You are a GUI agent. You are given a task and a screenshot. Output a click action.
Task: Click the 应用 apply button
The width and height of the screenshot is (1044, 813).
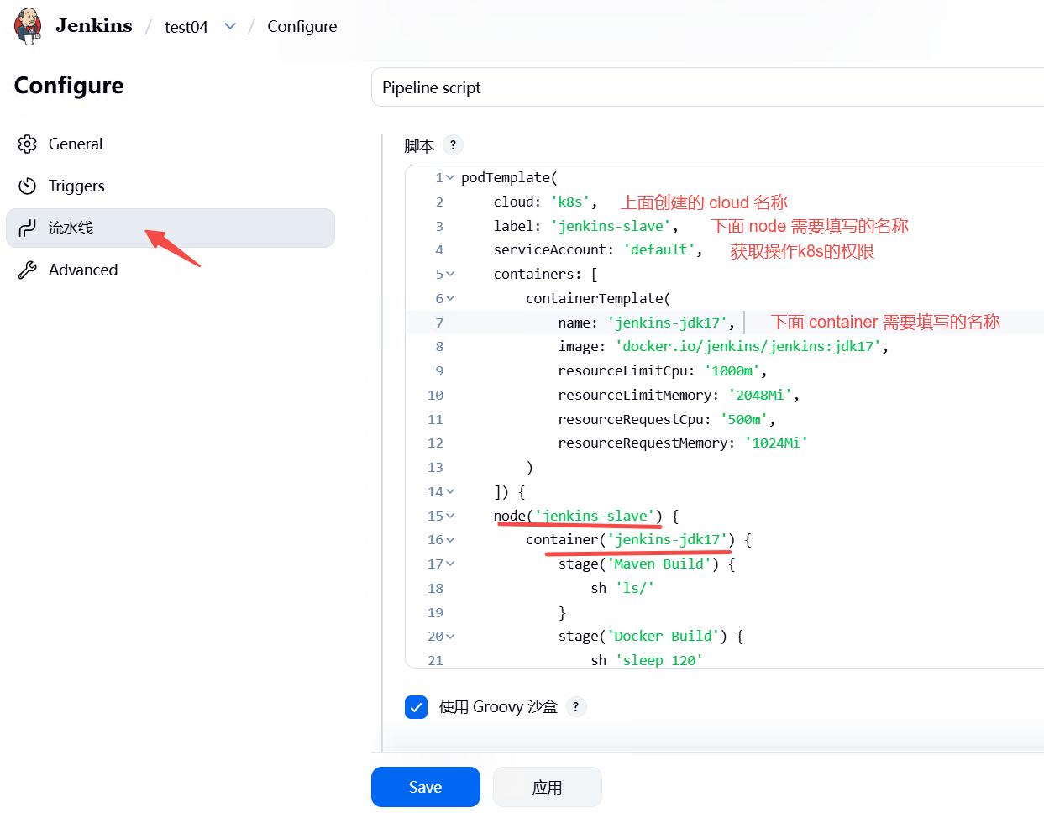[x=548, y=787]
